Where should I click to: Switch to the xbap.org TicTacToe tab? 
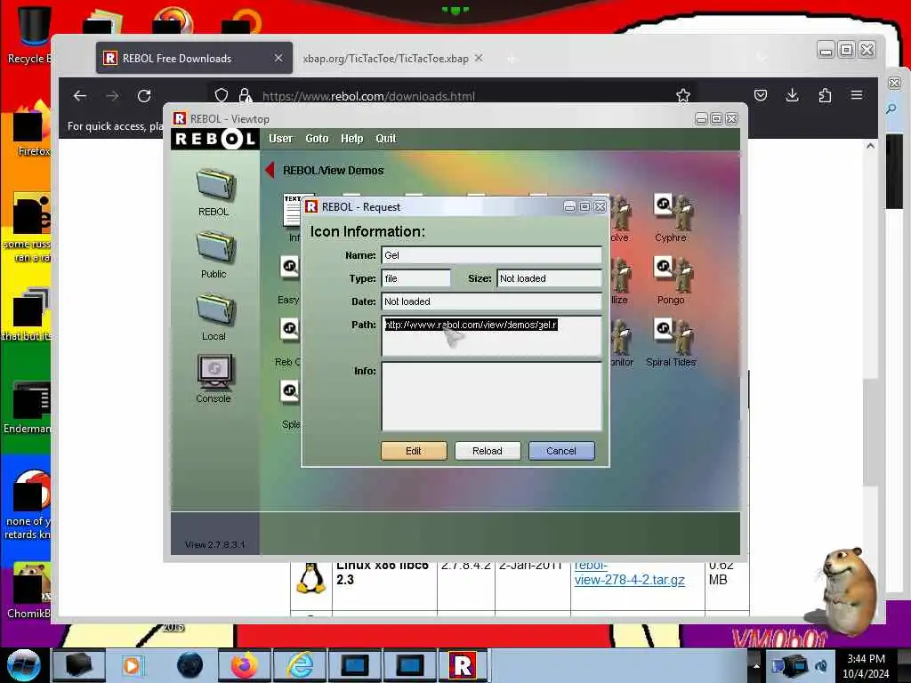point(386,59)
